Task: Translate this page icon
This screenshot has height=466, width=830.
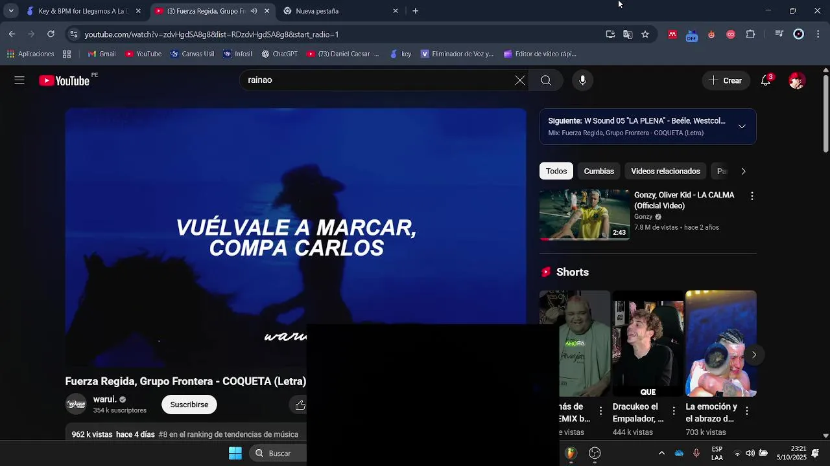Action: click(628, 34)
